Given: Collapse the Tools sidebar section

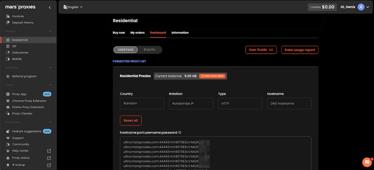Looking at the screenshot, I should [x=50, y=85].
